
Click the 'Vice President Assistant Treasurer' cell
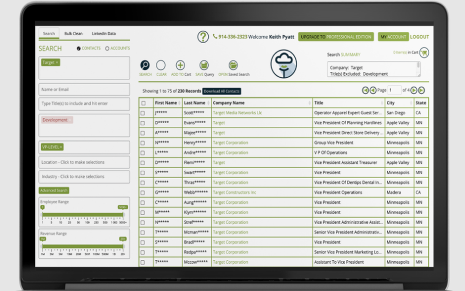coord(349,162)
